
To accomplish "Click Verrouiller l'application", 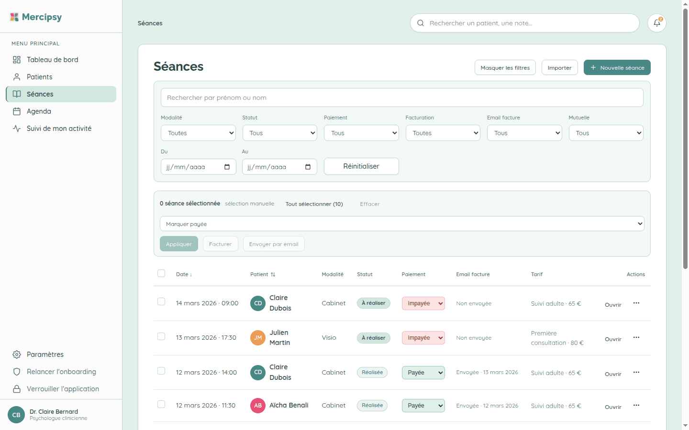I will pyautogui.click(x=61, y=389).
